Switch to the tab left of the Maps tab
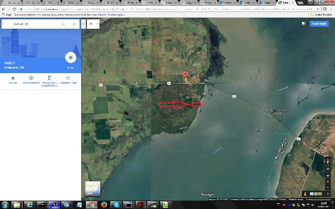 pos(267,3)
